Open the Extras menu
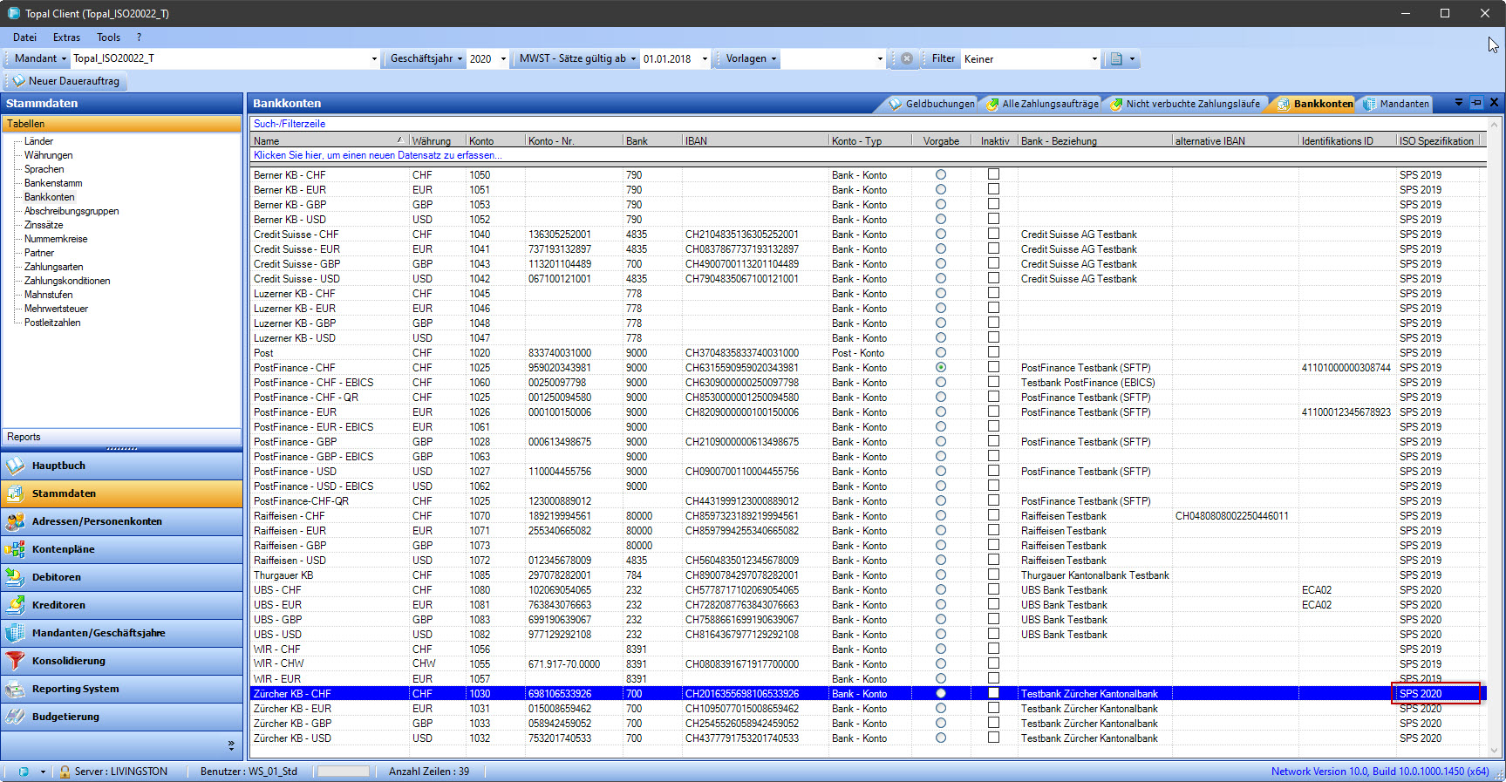The width and height of the screenshot is (1506, 782). (66, 37)
